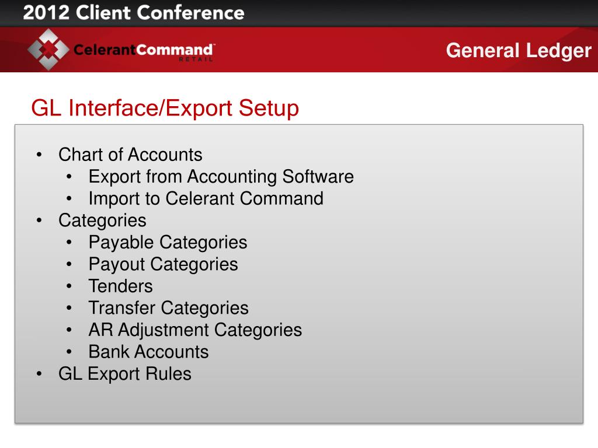Click the GL Export Rules bullet

125,374
